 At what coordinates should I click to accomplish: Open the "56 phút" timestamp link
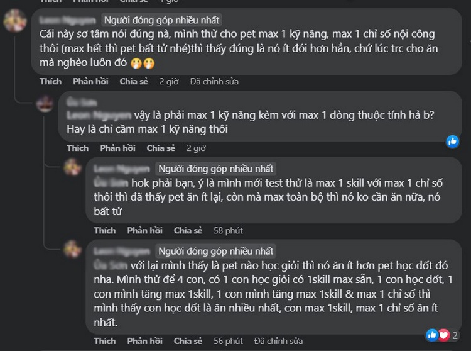point(228,341)
